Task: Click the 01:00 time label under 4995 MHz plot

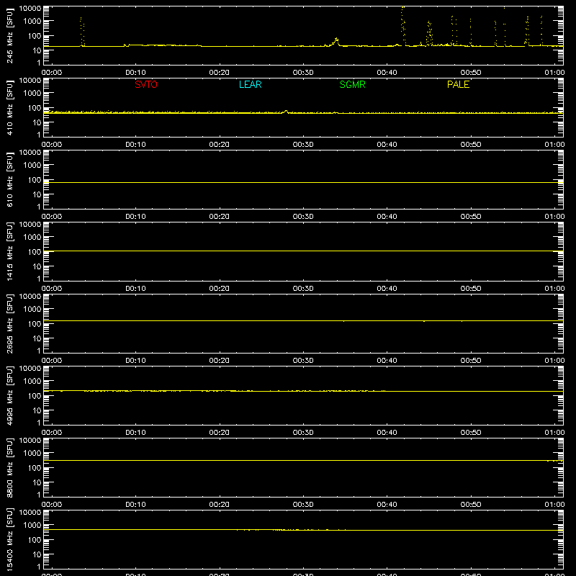Action: (x=554, y=433)
